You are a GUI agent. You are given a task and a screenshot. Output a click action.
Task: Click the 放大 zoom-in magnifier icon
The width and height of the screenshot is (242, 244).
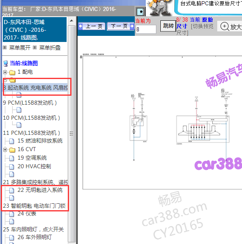(x=225, y=26)
